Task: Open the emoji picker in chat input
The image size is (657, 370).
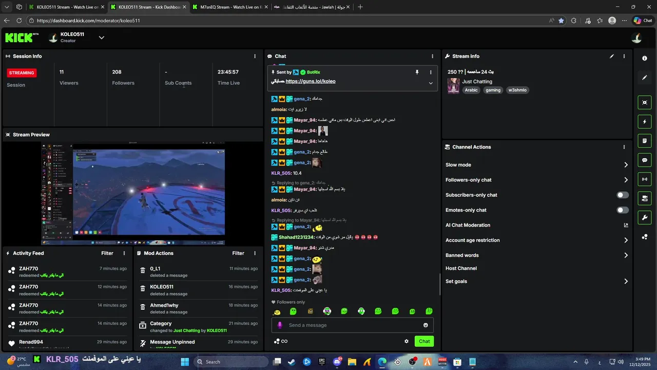Action: pos(426,325)
